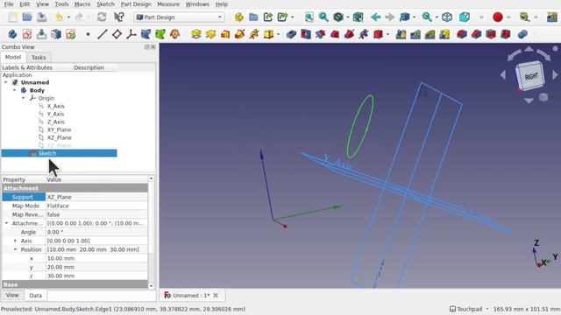Open the Sketch menu

(x=105, y=4)
